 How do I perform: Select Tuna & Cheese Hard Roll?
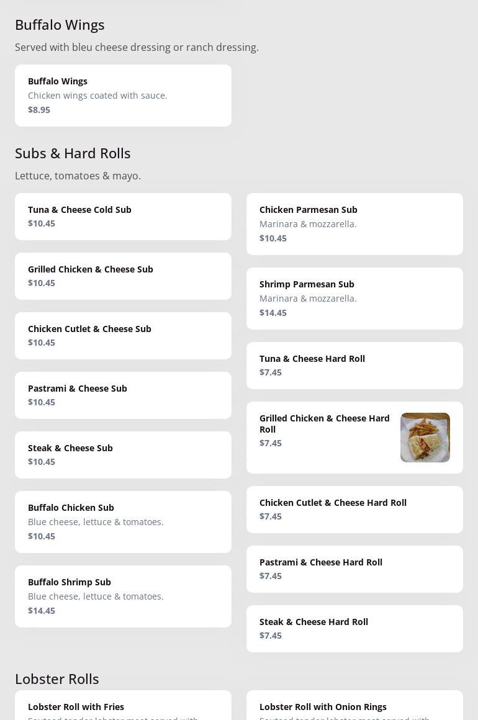(354, 366)
